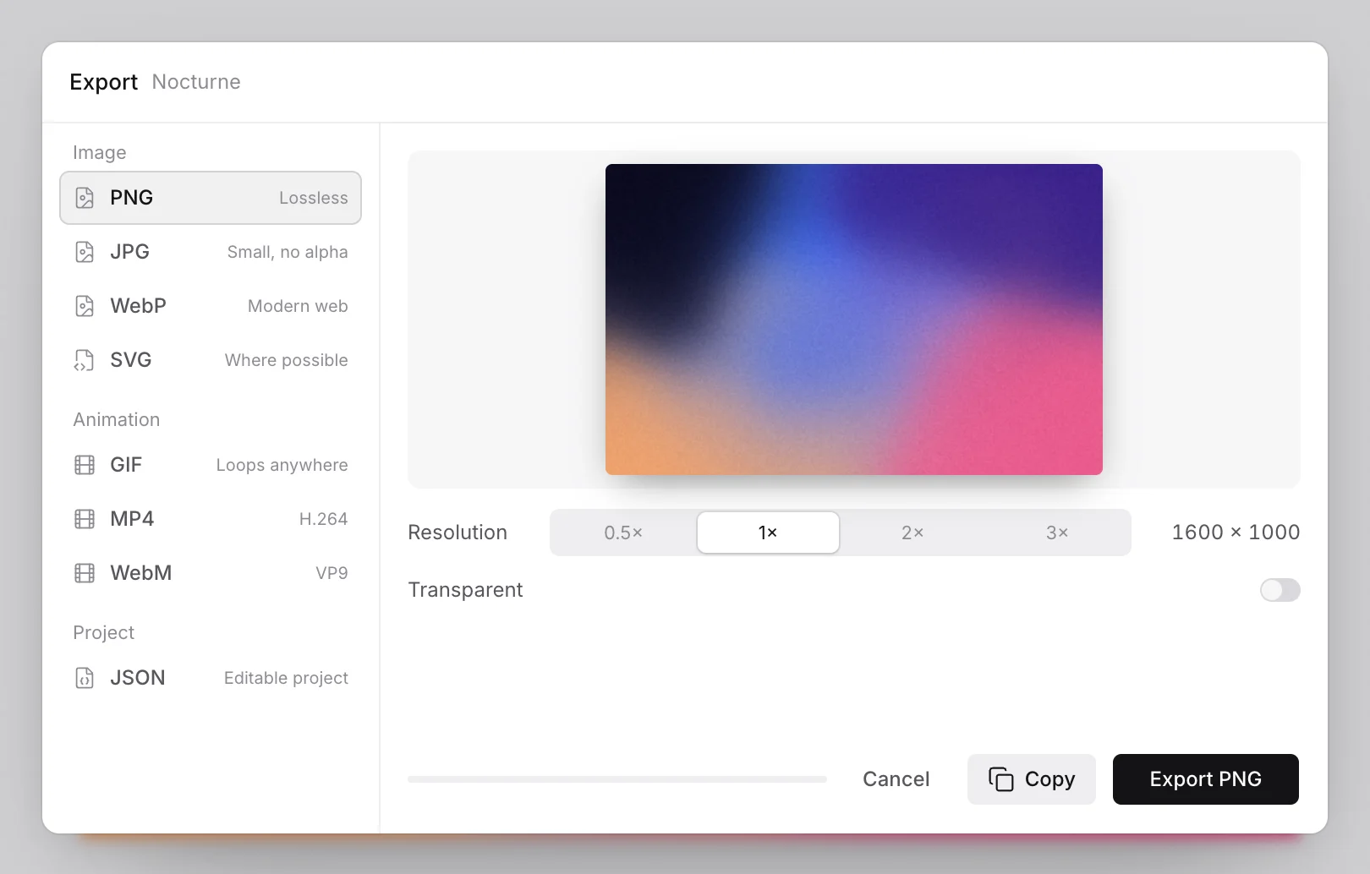Viewport: 1370px width, 874px height.
Task: Choose JPG export format
Action: (x=211, y=252)
